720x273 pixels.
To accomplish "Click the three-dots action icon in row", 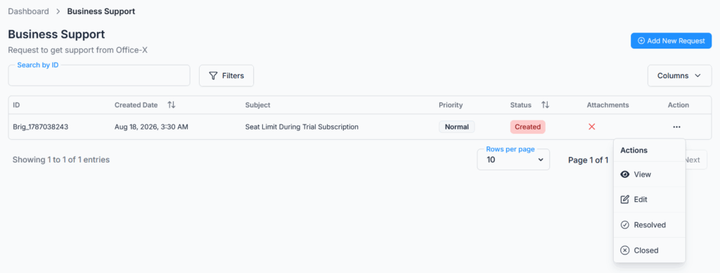I will 676,127.
